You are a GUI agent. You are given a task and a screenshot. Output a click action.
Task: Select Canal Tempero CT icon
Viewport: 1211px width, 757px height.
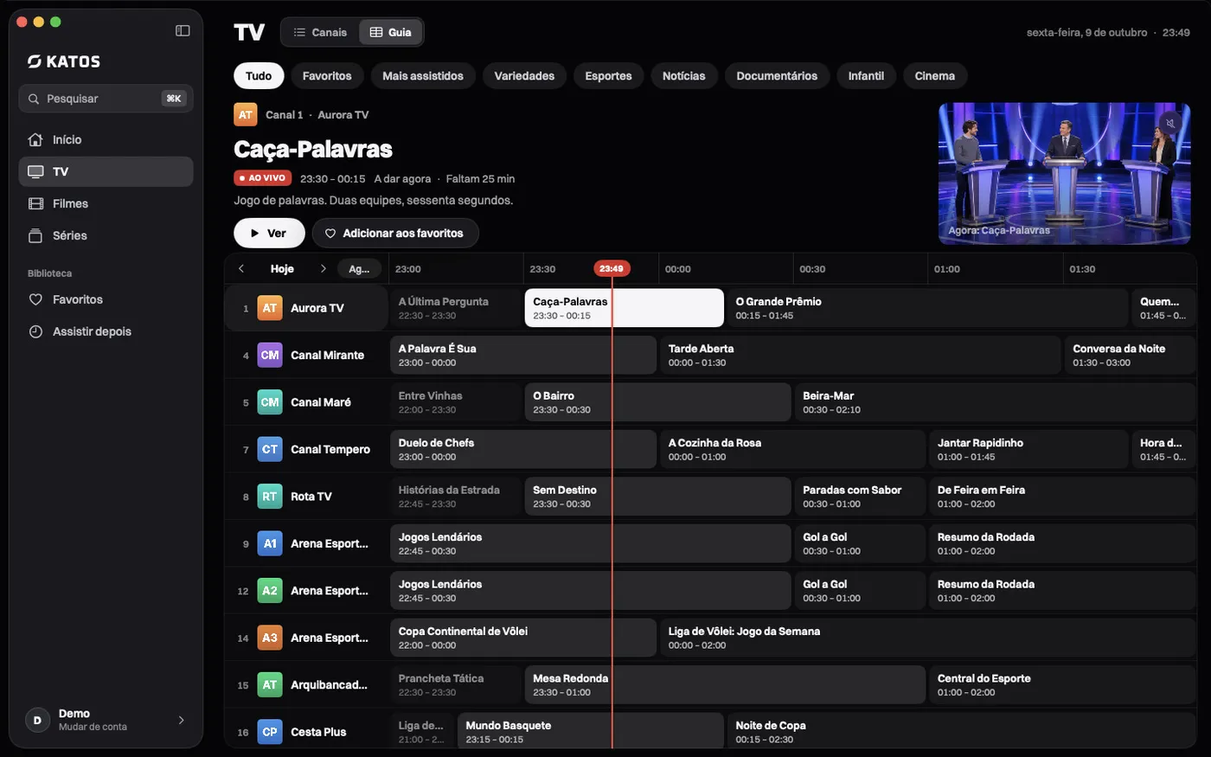[270, 449]
